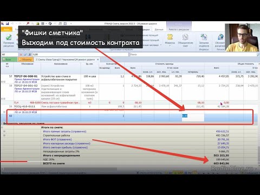Collapse the Итоги по смете section
260x195 pixels.
(2, 127)
